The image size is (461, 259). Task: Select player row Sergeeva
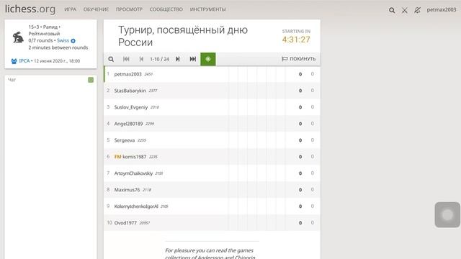(x=212, y=140)
